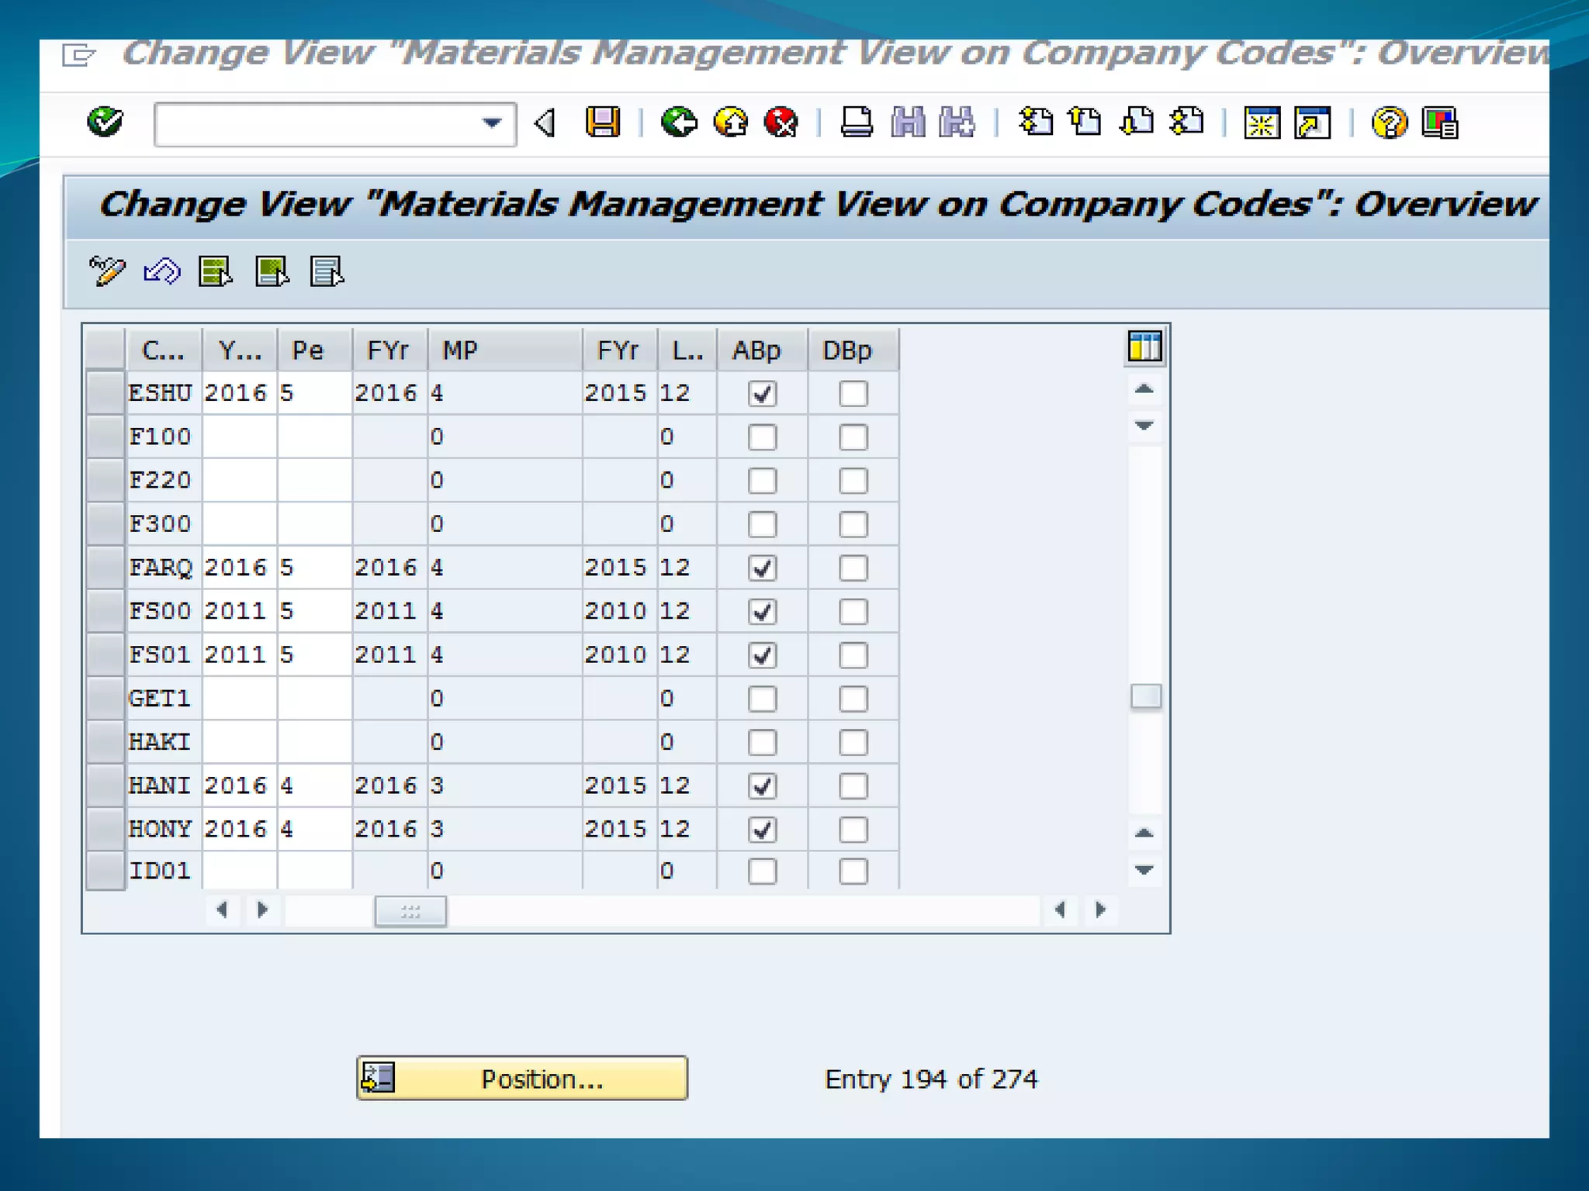Collapse command field with left triangle
1589x1191 pixels.
[545, 123]
